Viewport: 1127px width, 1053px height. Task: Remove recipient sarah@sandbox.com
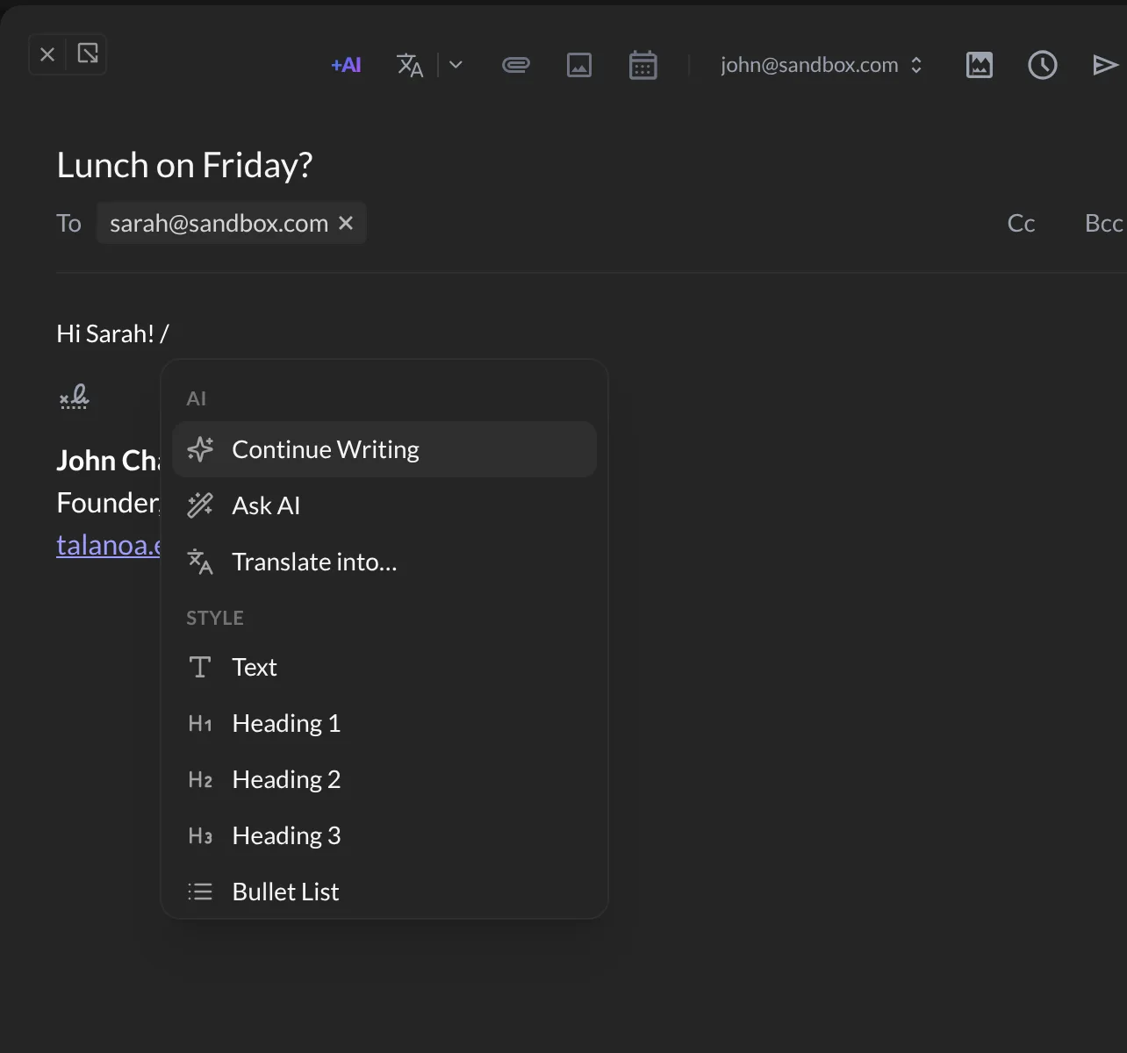[x=346, y=224]
